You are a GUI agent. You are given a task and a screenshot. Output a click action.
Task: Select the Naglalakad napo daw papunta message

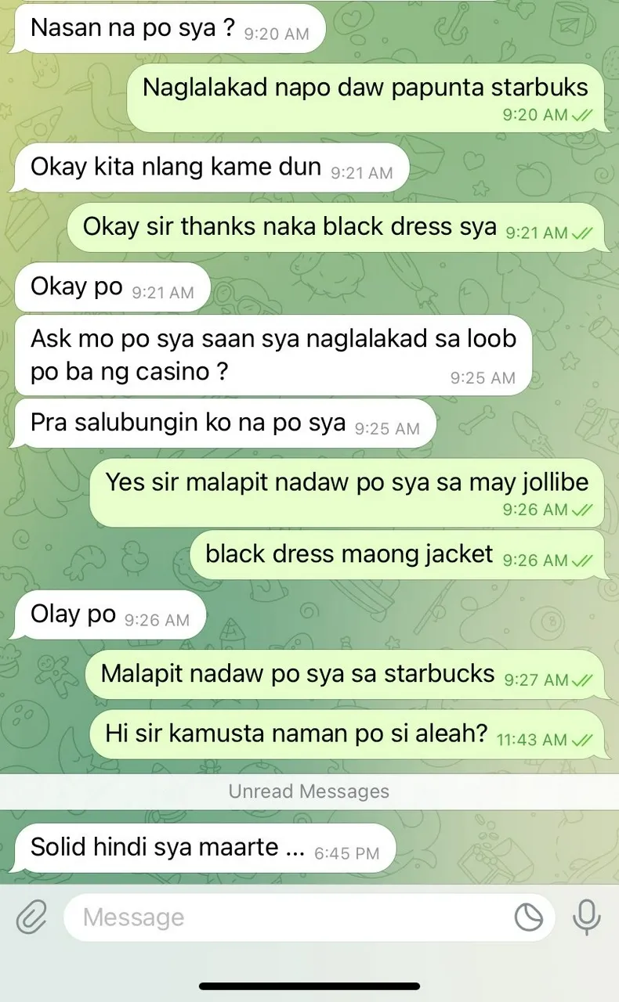click(x=365, y=97)
